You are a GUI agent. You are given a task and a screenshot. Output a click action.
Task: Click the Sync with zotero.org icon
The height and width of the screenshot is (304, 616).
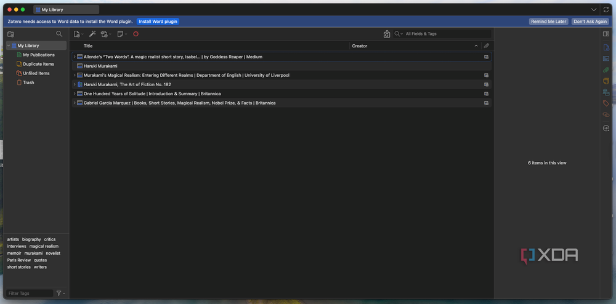[x=606, y=9]
